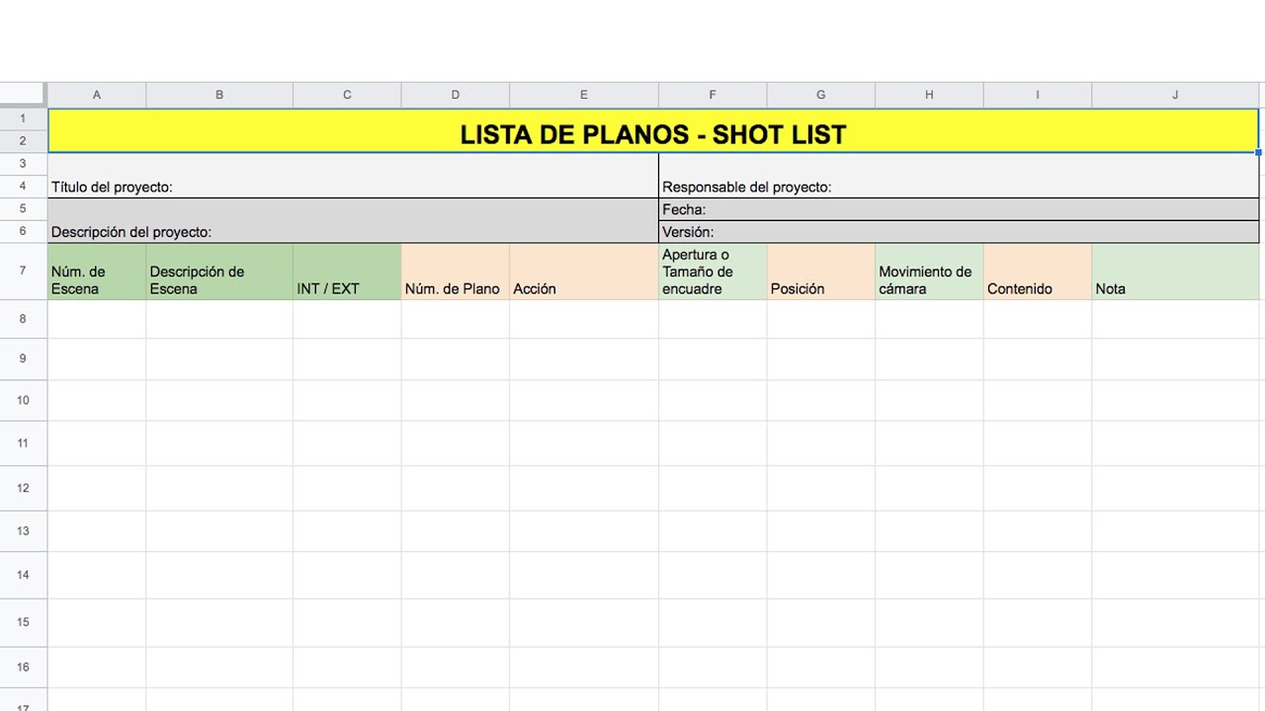Select row 6 header
This screenshot has height=711, width=1265.
coord(23,232)
